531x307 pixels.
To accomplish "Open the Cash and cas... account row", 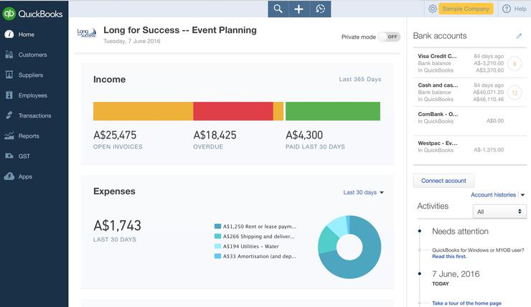I will click(x=469, y=93).
